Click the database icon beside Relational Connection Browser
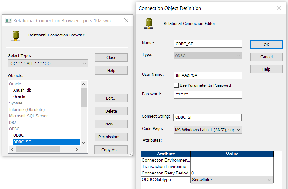The height and width of the screenshot is (189, 288). (x=15, y=35)
